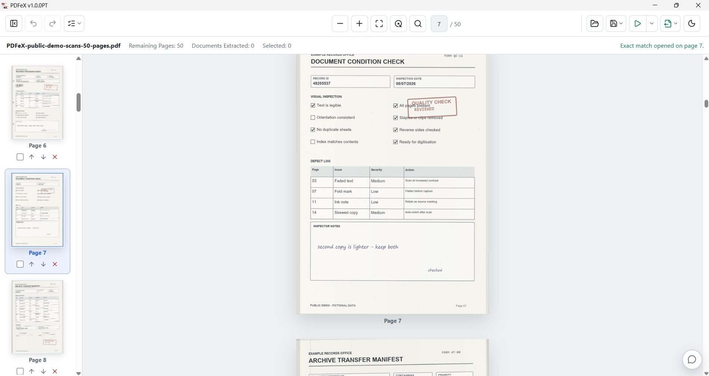Click the DOCUMENT CONDITION CHECK heading
Image resolution: width=709 pixels, height=376 pixels.
[358, 62]
